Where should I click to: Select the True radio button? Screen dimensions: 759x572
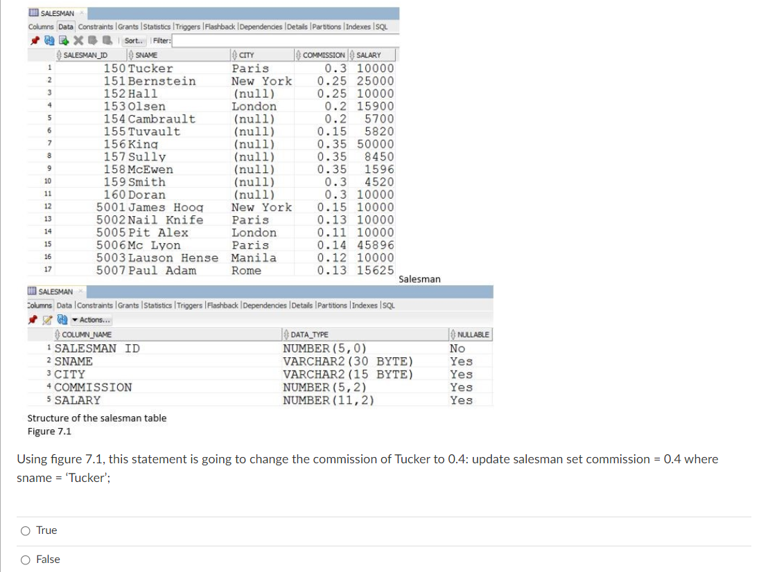(24, 530)
